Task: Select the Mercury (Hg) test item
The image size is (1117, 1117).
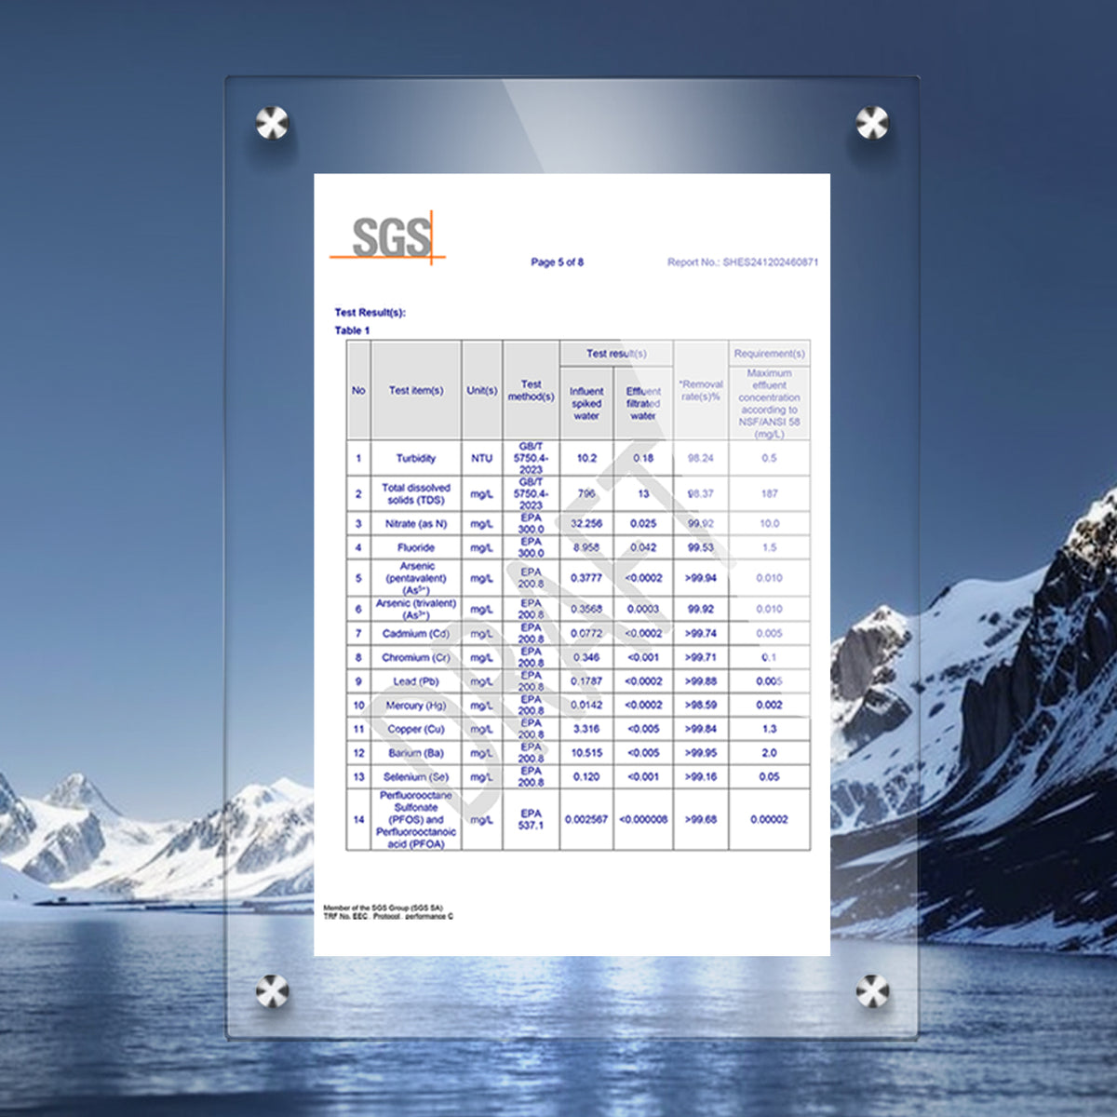Action: (x=416, y=706)
